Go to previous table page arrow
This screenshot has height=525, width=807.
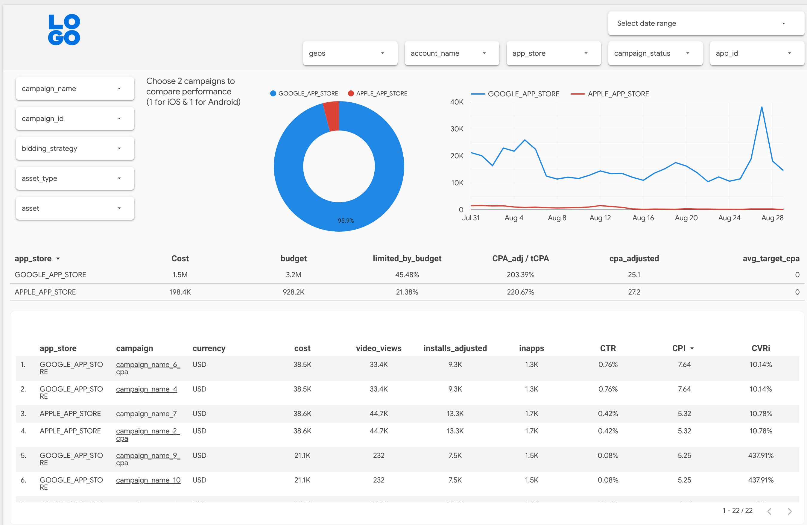(769, 511)
